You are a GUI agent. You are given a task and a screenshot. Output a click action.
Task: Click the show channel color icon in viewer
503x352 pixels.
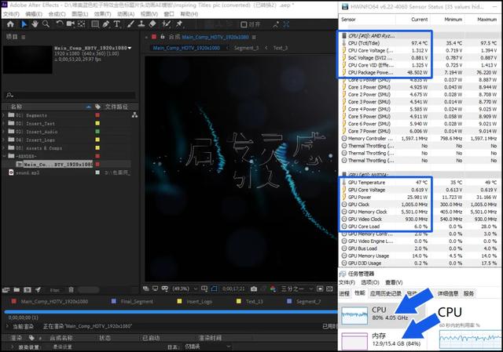pyautogui.click(x=273, y=289)
